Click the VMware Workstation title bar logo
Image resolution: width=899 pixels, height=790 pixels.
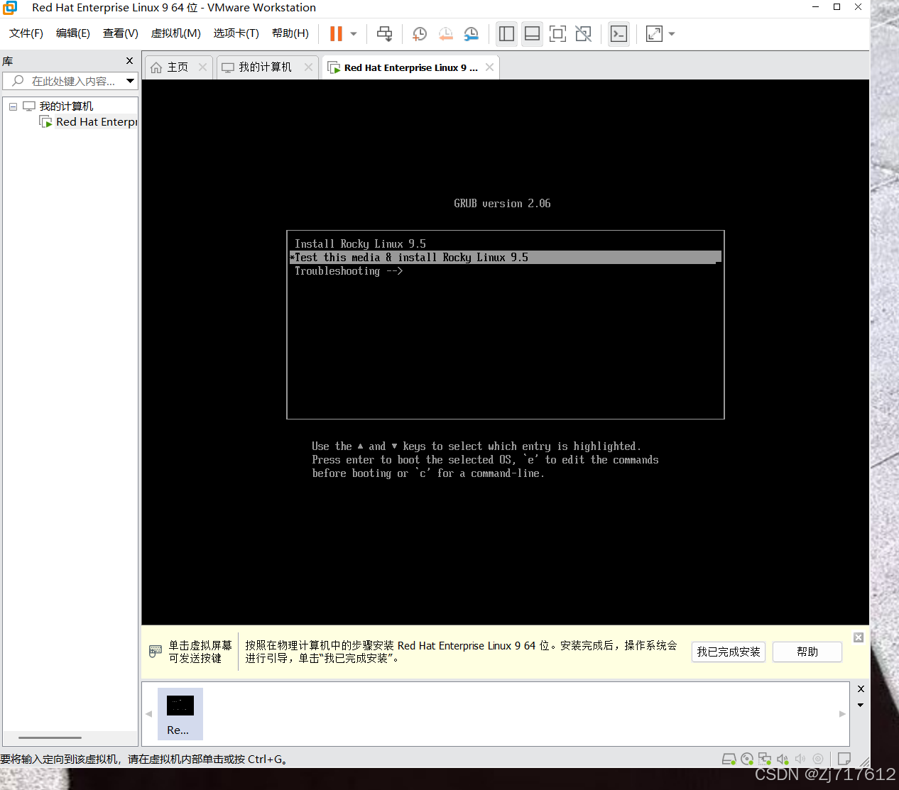coord(10,8)
